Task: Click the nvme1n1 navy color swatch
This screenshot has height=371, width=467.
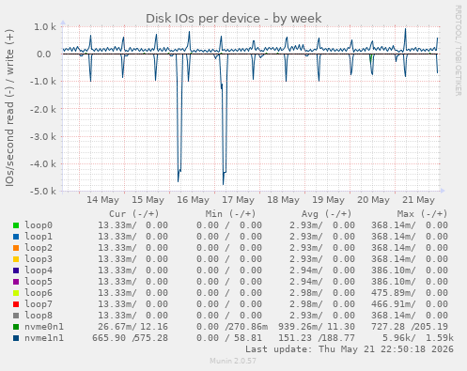Action: [16, 338]
